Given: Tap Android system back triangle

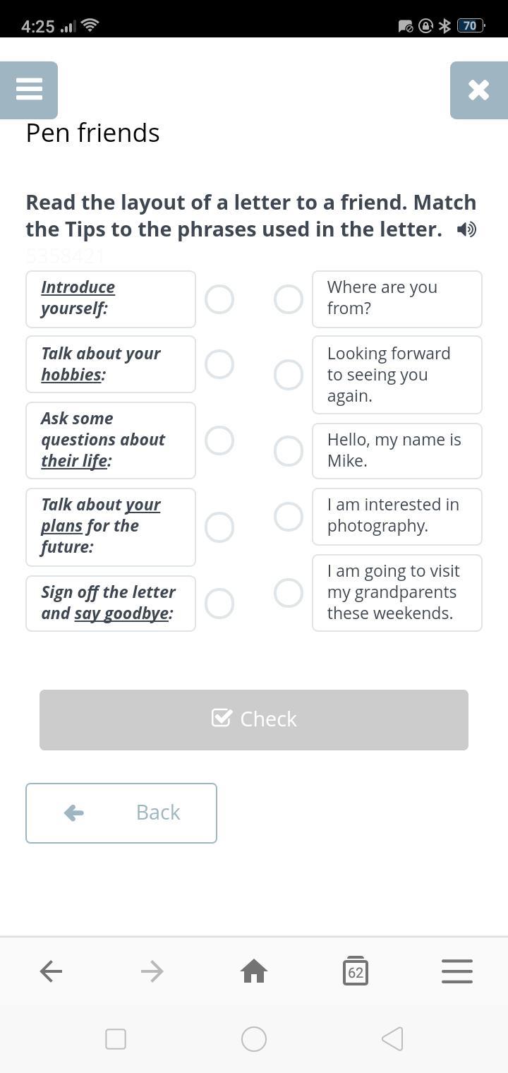Looking at the screenshot, I should point(392,1039).
